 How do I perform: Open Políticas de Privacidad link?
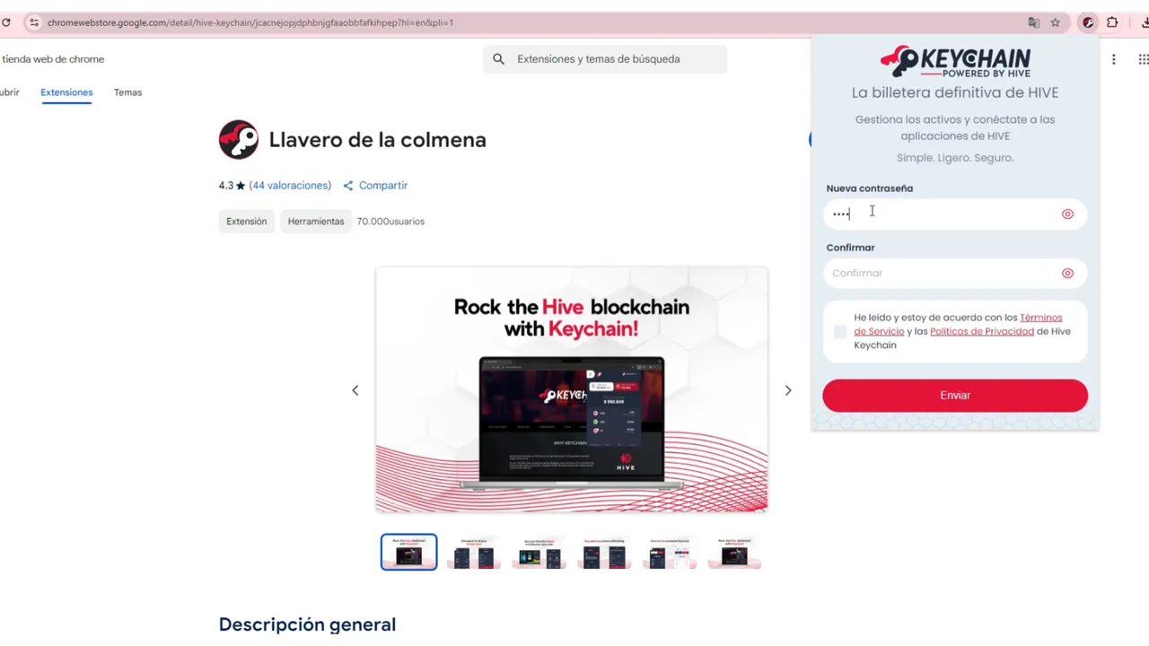pos(982,331)
